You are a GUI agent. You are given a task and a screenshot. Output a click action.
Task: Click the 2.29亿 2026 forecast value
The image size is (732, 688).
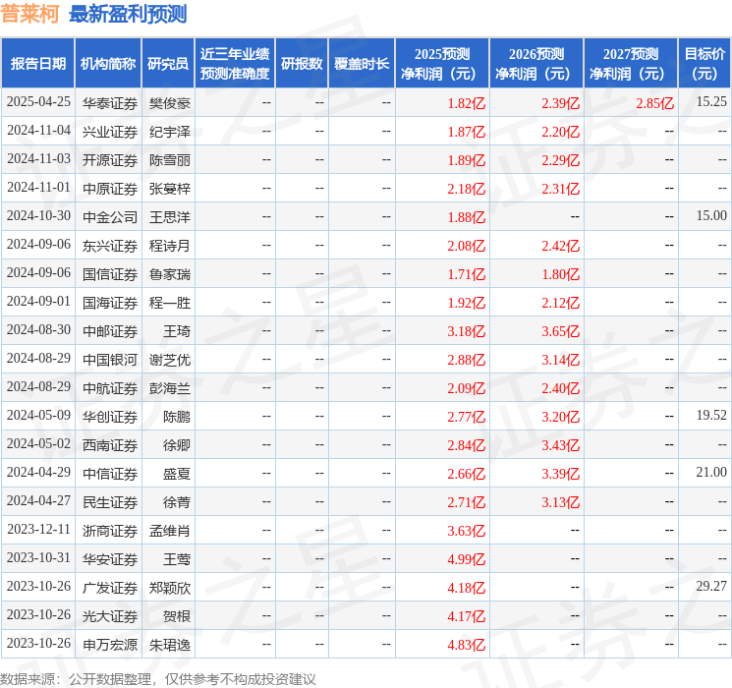coord(560,160)
